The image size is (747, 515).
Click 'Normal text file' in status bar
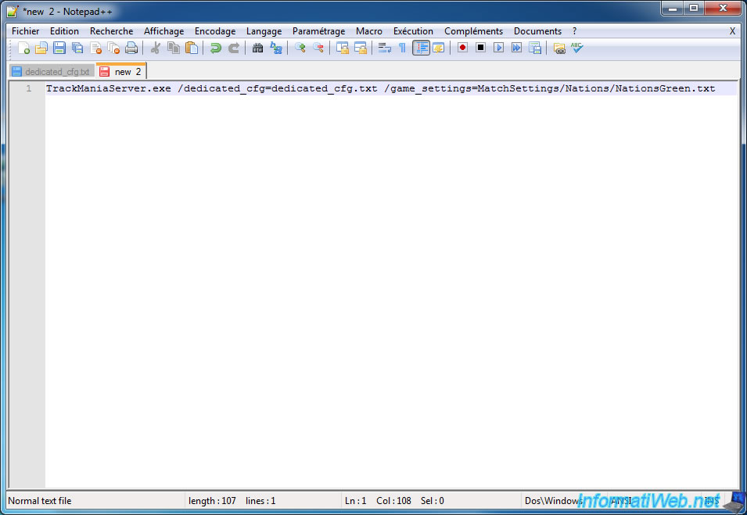coord(40,501)
